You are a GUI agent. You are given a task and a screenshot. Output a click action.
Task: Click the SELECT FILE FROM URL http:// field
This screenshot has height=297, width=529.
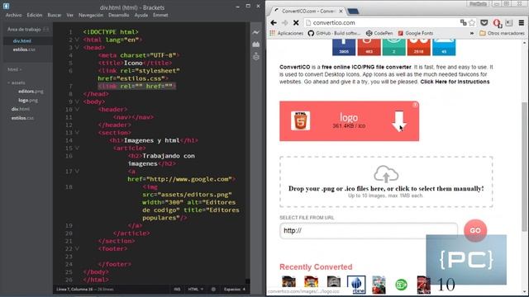[x=369, y=231]
